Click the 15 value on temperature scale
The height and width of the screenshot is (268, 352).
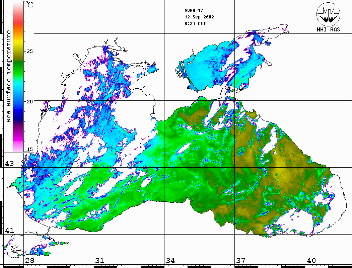(x=29, y=149)
